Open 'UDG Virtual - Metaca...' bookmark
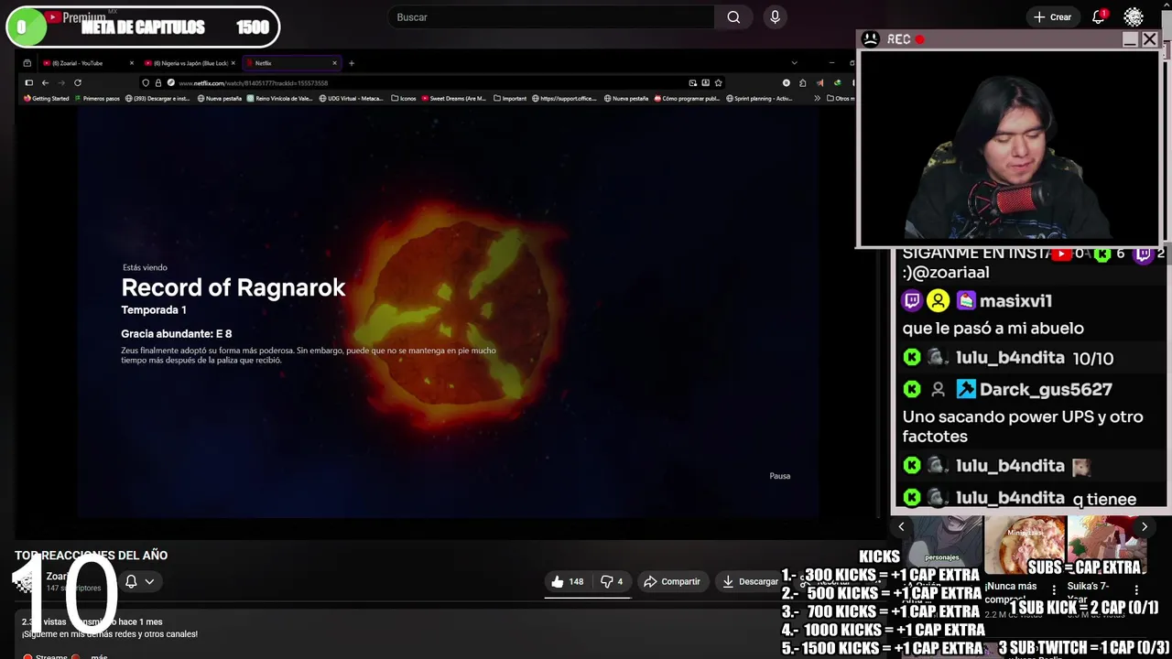Screen dimensions: 1172x659 352,98
